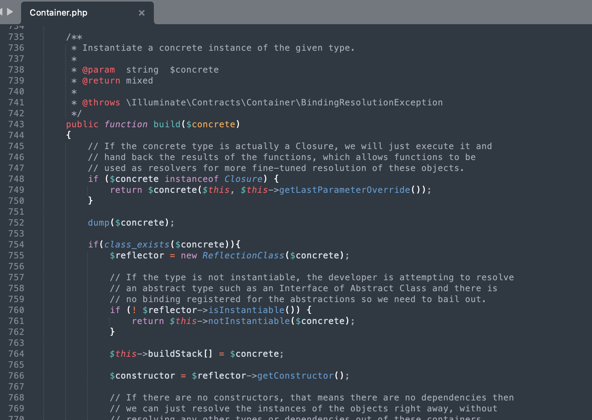
Task: Click the 'ReflectionClass' name on line 755
Action: coord(243,255)
